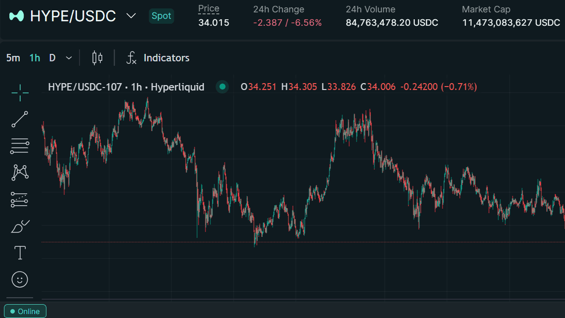The width and height of the screenshot is (565, 318).
Task: Pick the XABCD pattern tool
Action: pyautogui.click(x=20, y=172)
